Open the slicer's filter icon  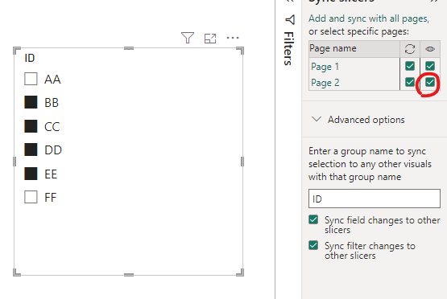click(x=188, y=38)
